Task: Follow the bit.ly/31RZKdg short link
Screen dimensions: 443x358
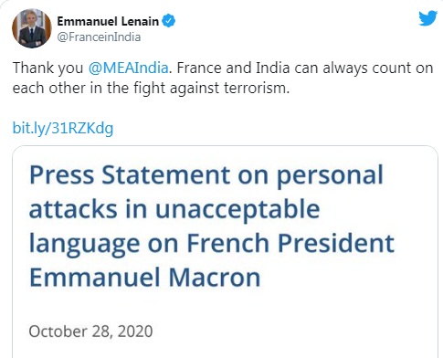Action: 63,128
